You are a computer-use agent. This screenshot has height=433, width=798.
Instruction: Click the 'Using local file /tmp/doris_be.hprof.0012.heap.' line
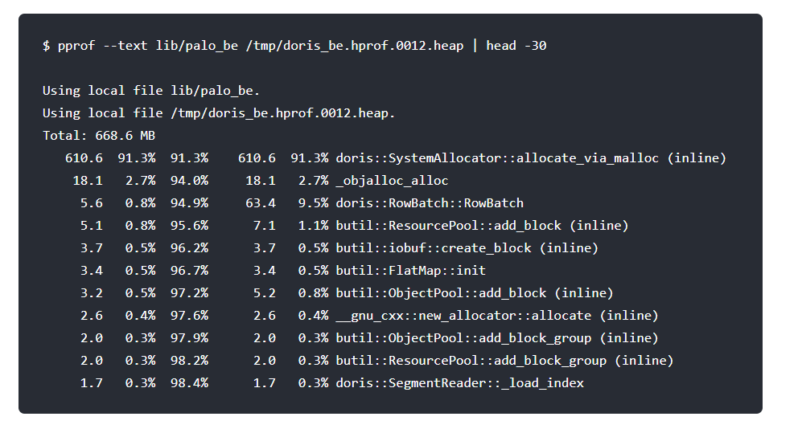click(x=219, y=113)
